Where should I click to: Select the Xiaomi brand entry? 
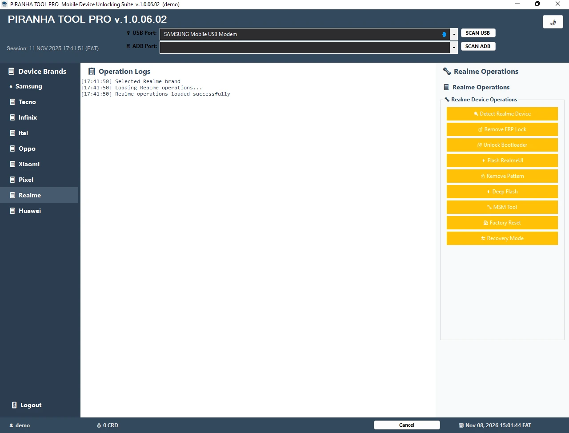coord(29,164)
